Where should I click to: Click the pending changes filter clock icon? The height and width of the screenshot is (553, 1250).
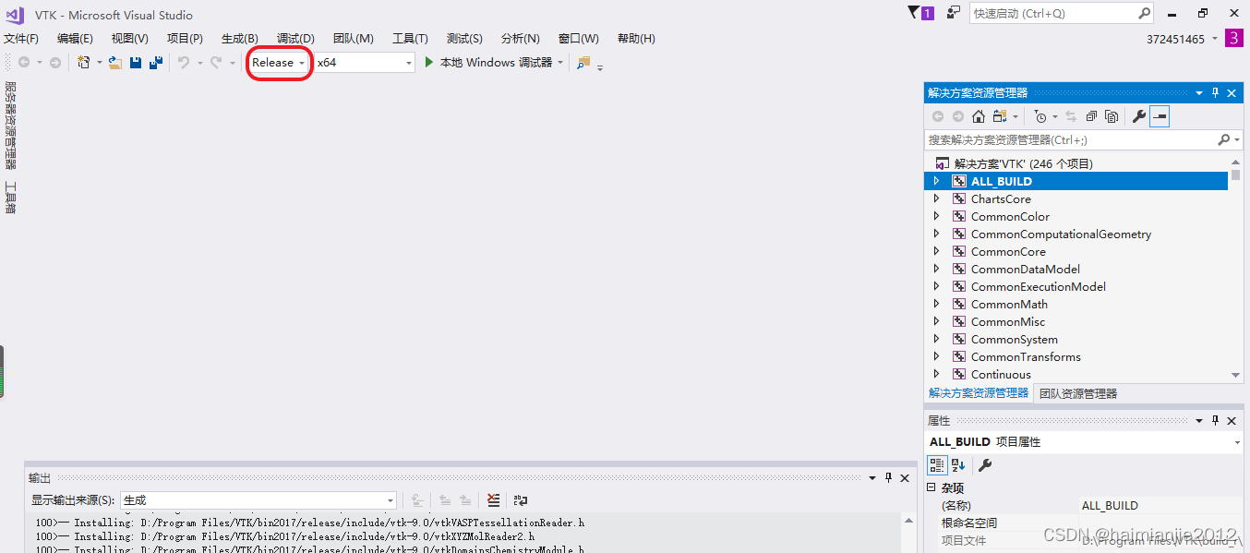1040,116
